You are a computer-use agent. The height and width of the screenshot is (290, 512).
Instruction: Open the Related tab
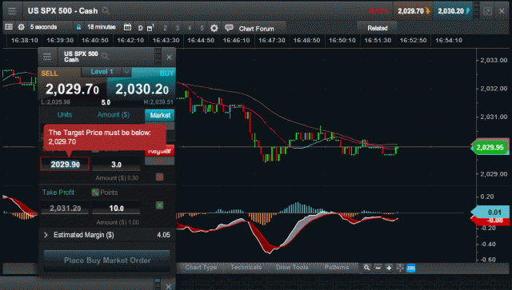pyautogui.click(x=378, y=28)
